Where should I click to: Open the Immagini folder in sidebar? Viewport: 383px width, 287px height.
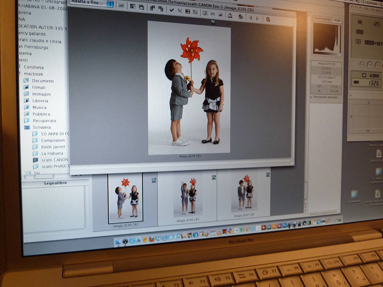[41, 94]
